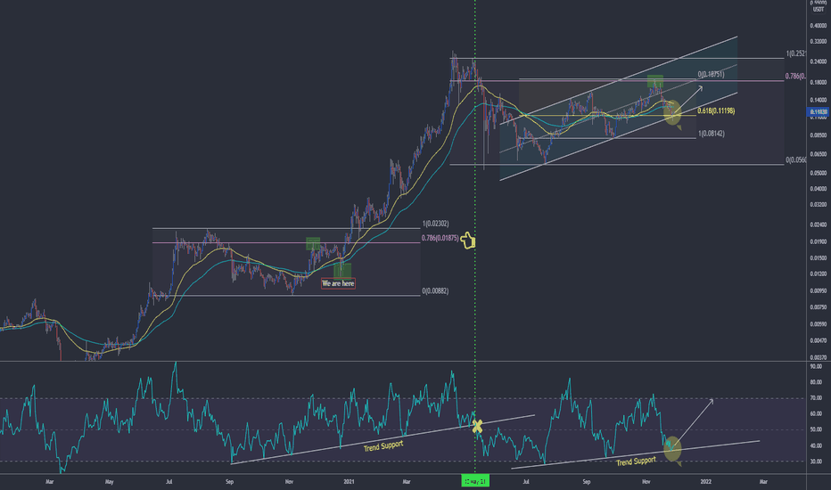Select the 1(0.02302) Fibonacci label

tap(436, 224)
